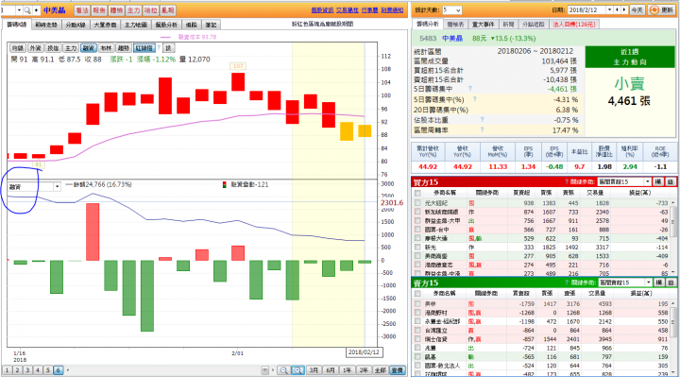Click the help question mark beside 紅綠燈

pos(159,47)
